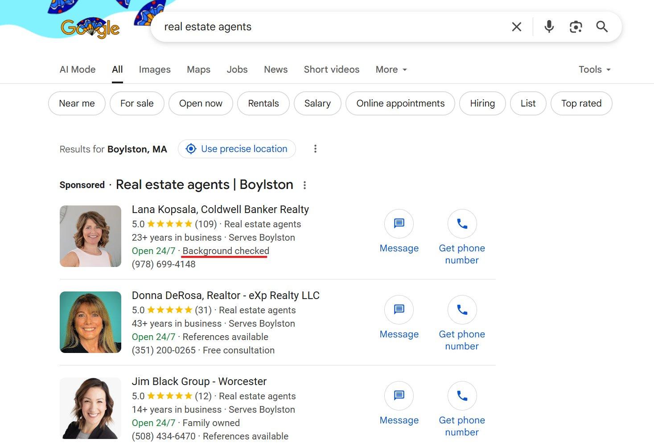Click the Free consultation text
This screenshot has height=443, width=654.
[239, 350]
